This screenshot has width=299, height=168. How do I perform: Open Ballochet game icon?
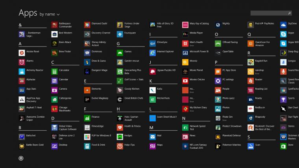[22, 137]
